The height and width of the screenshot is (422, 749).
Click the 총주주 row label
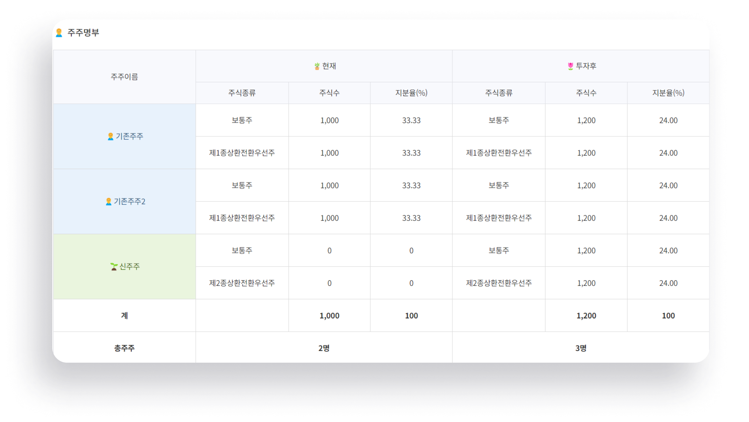pyautogui.click(x=124, y=348)
